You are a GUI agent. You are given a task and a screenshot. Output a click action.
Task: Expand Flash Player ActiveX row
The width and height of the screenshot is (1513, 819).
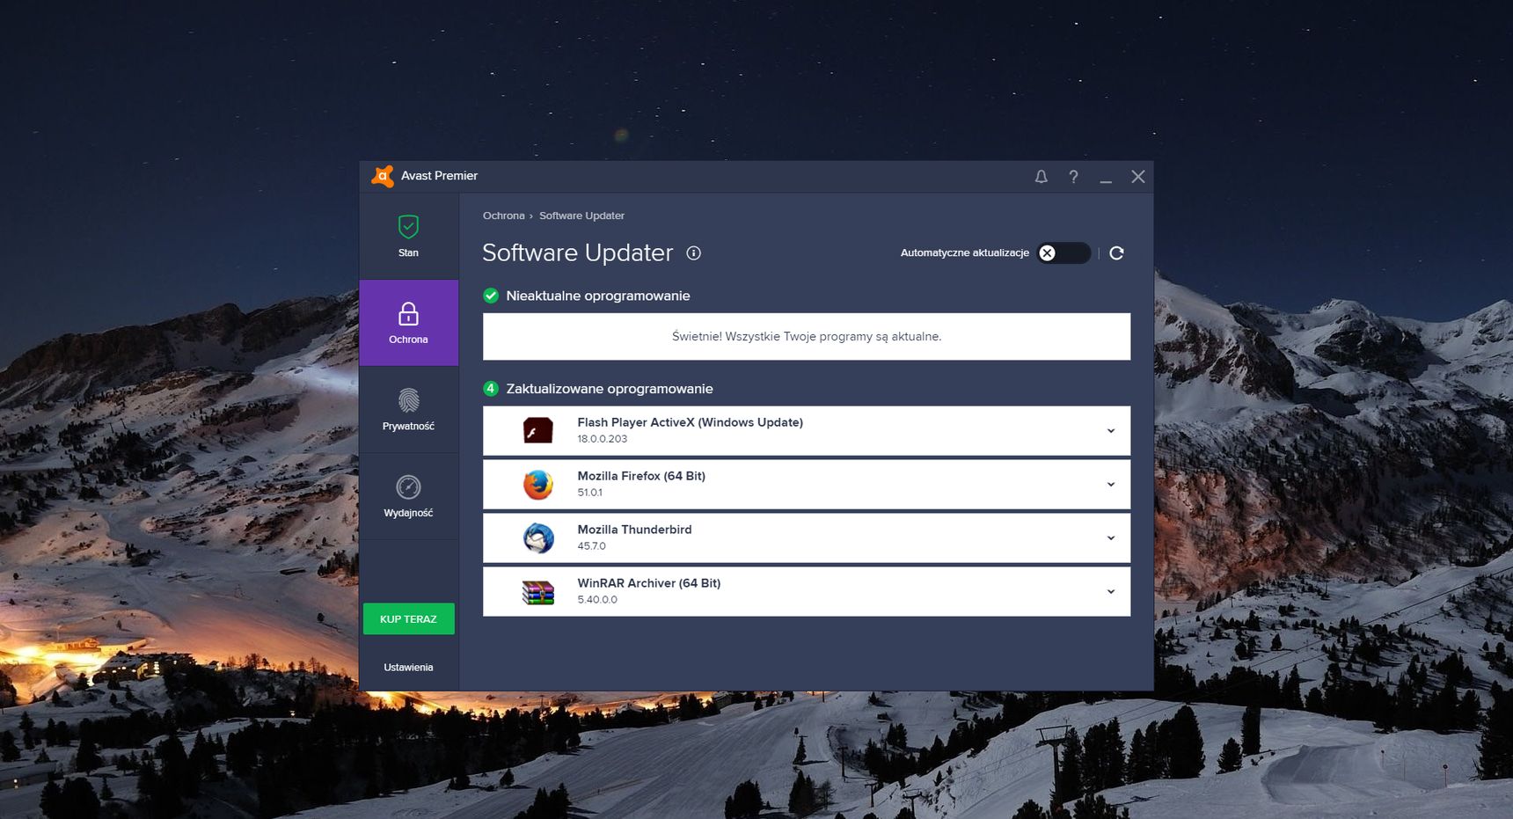point(1111,431)
